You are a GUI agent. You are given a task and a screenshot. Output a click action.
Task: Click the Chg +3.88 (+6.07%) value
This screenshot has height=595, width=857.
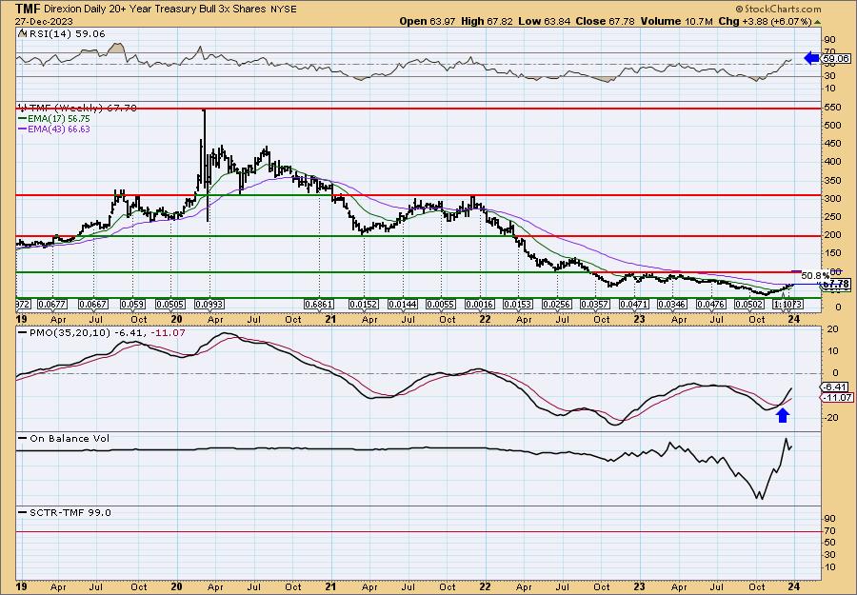[765, 21]
